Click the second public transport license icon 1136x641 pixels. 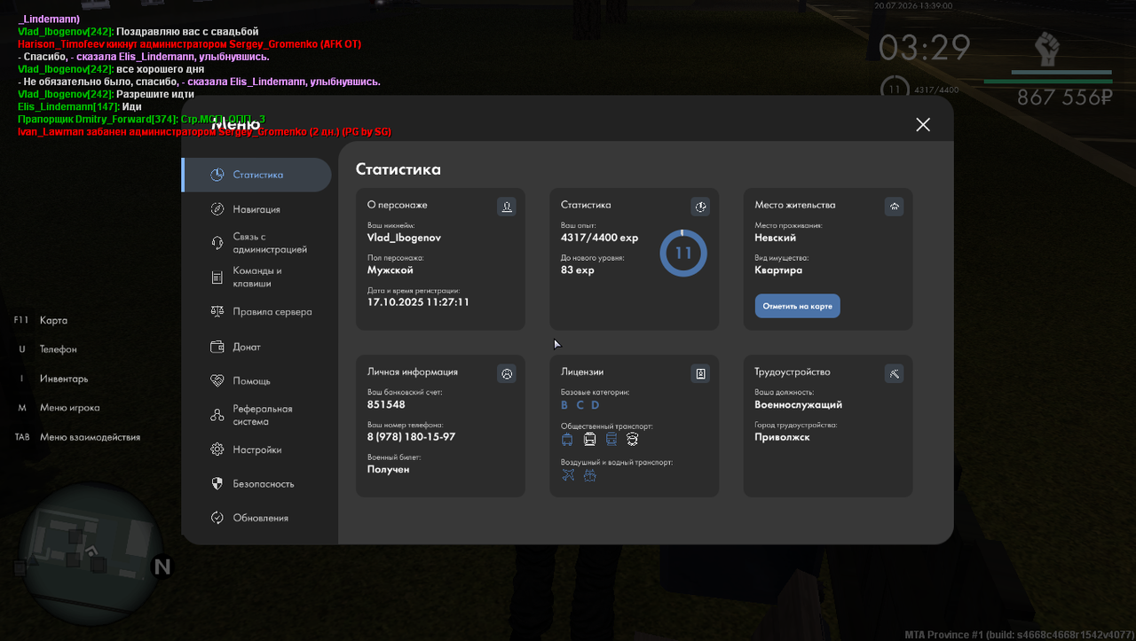589,439
